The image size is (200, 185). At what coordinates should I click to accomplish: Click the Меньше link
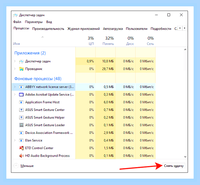[x=27, y=166]
